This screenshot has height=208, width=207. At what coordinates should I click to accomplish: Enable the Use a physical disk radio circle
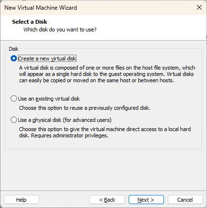click(x=14, y=120)
